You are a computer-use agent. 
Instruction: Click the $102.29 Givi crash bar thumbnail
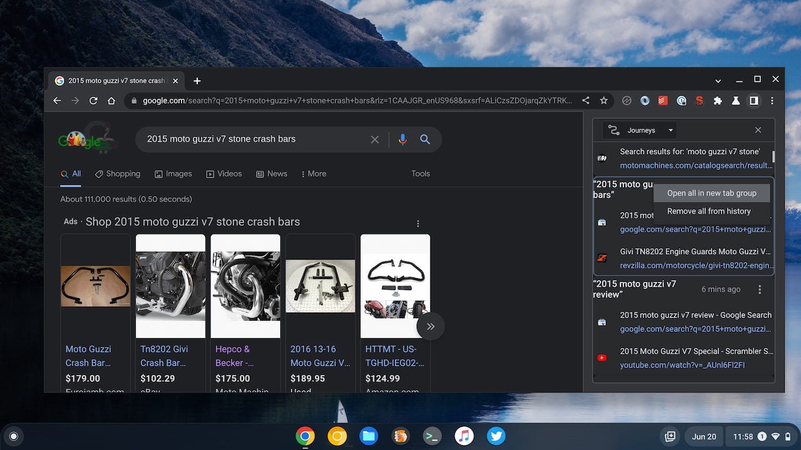click(x=170, y=286)
